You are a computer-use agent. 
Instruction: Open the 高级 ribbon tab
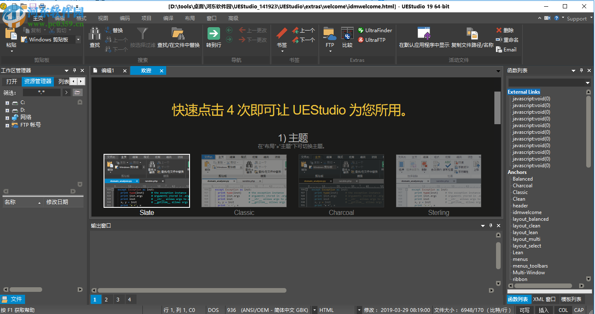(x=233, y=18)
